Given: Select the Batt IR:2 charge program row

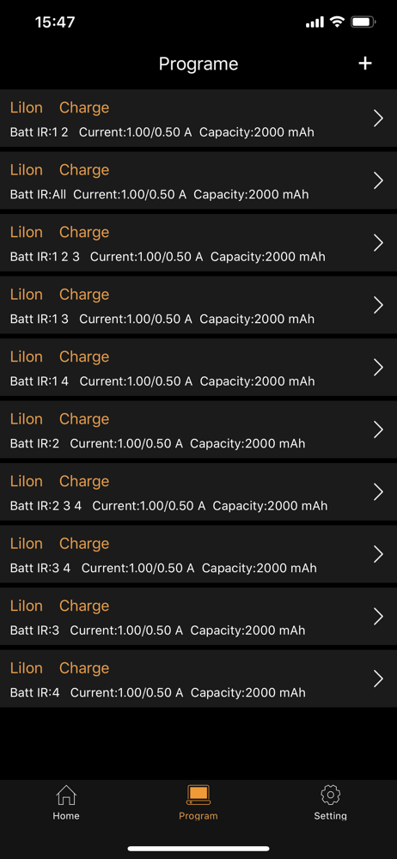Looking at the screenshot, I should point(198,429).
